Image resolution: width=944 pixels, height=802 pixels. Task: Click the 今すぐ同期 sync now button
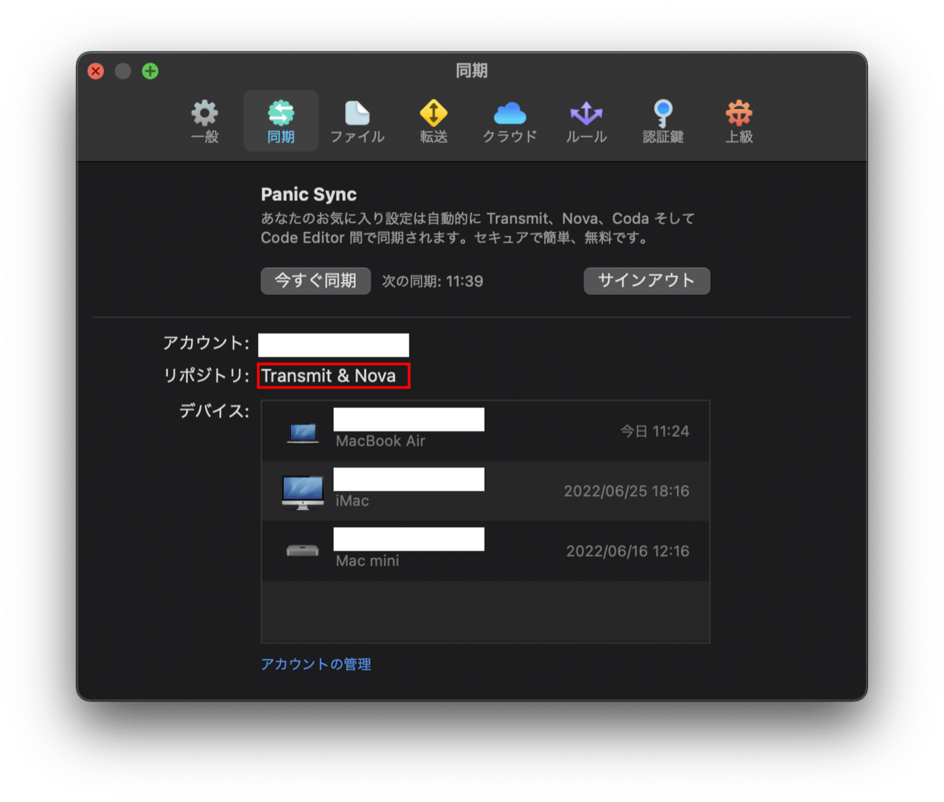coord(316,281)
